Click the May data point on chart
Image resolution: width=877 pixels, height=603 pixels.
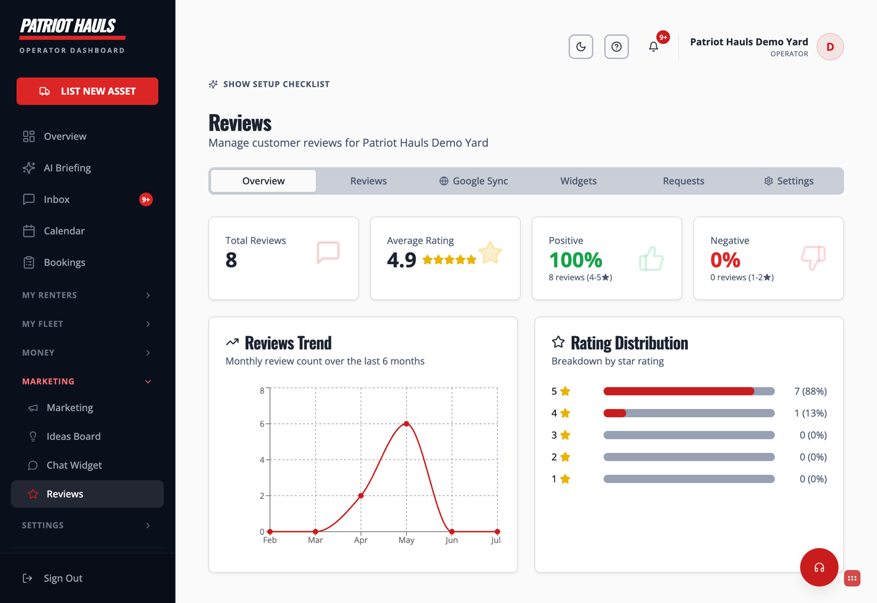click(x=406, y=424)
